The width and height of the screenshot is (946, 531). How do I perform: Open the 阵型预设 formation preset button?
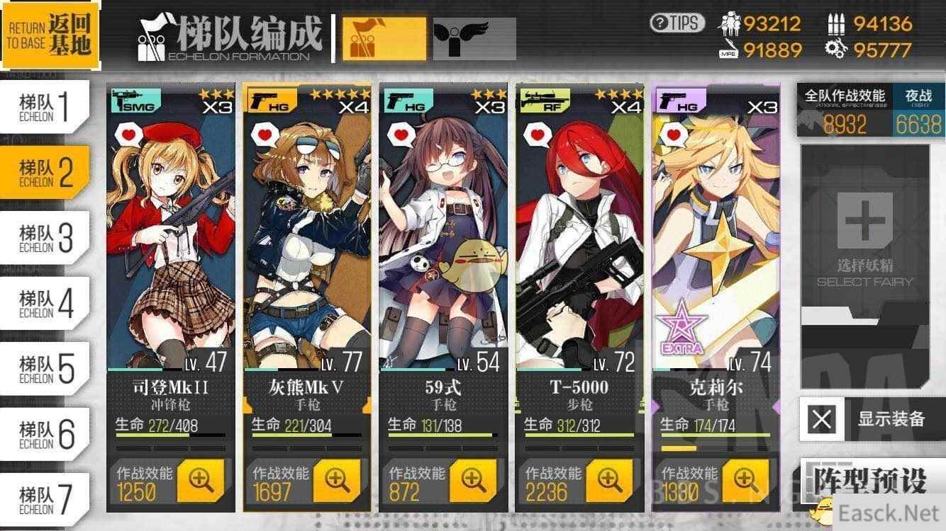tap(870, 481)
